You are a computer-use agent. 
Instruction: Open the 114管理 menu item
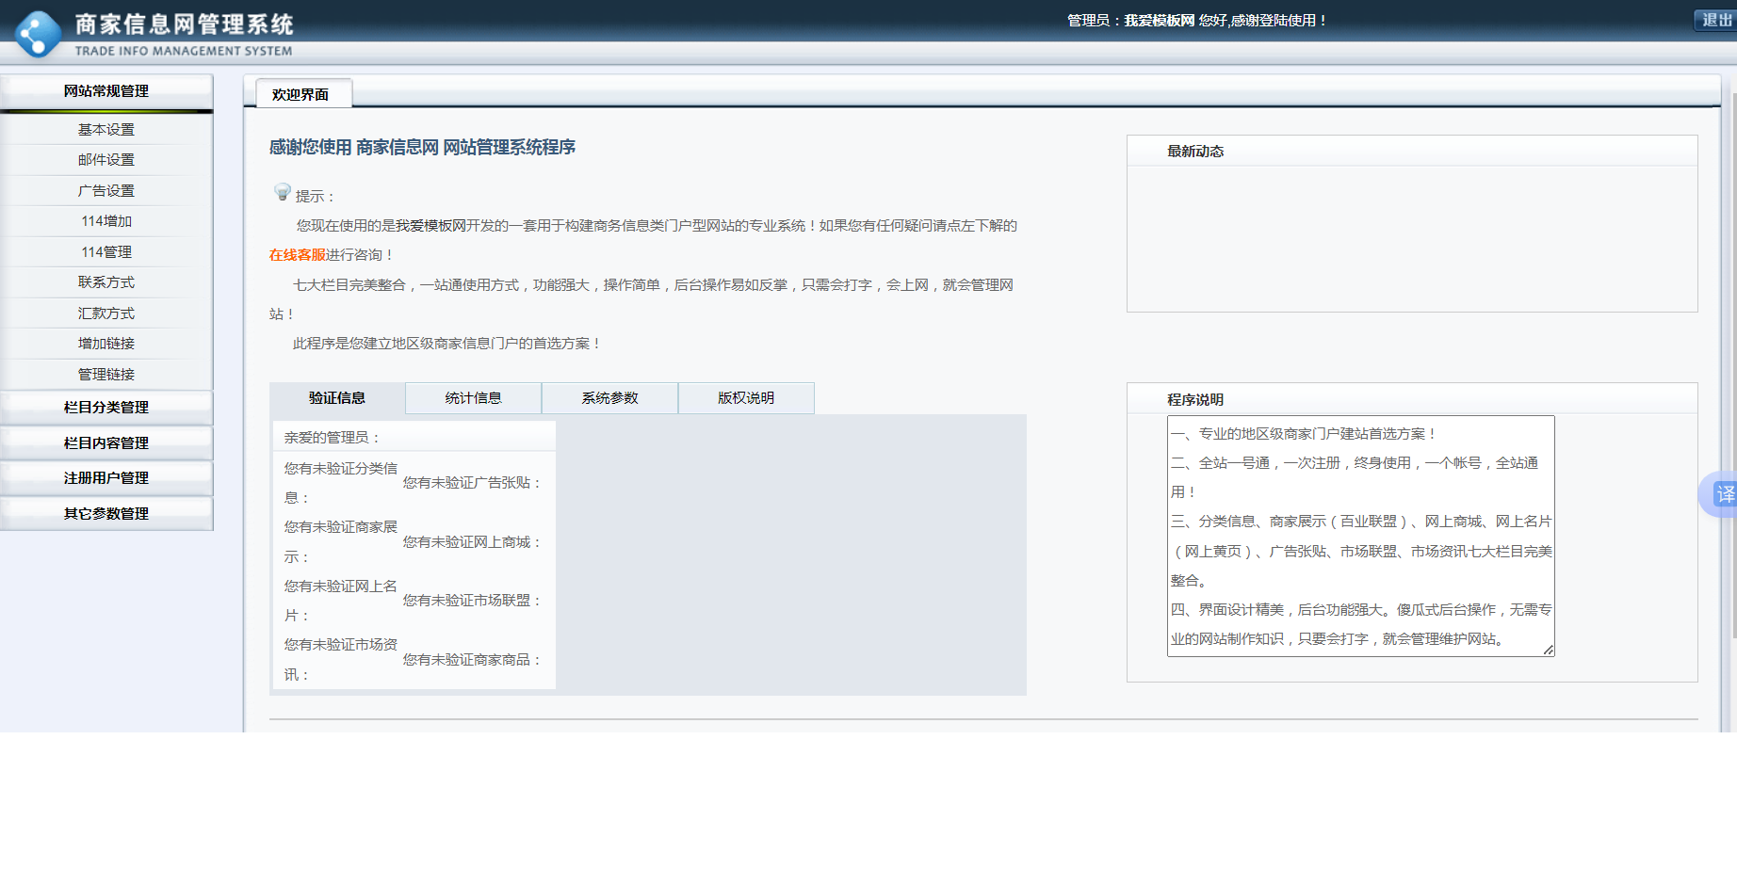(106, 252)
